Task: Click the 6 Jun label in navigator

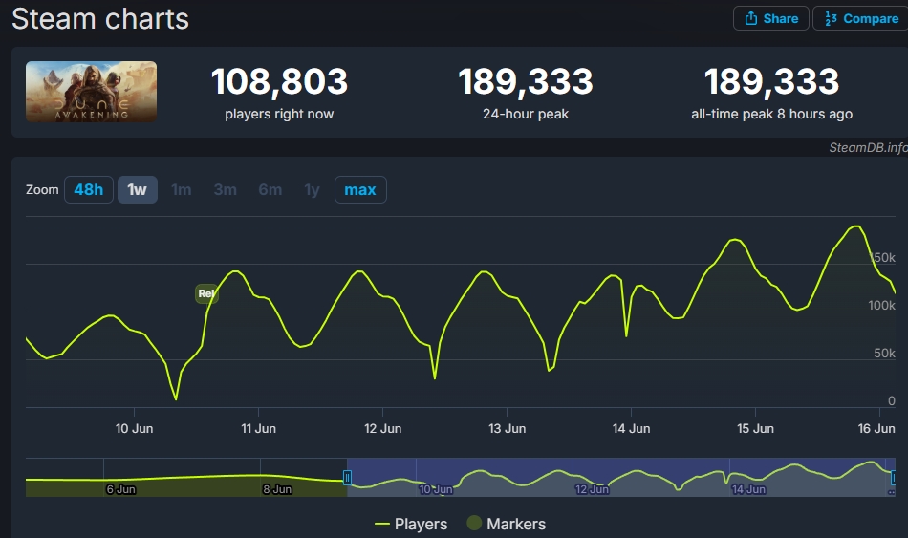Action: [x=121, y=489]
